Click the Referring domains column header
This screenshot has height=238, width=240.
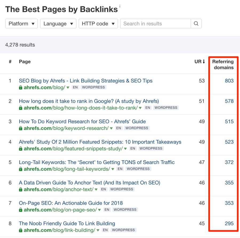223,65
